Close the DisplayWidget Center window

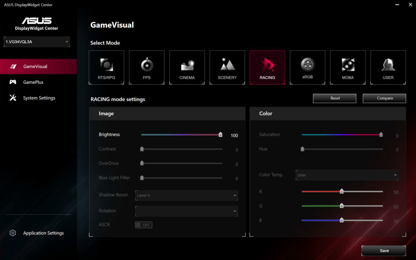pos(410,5)
